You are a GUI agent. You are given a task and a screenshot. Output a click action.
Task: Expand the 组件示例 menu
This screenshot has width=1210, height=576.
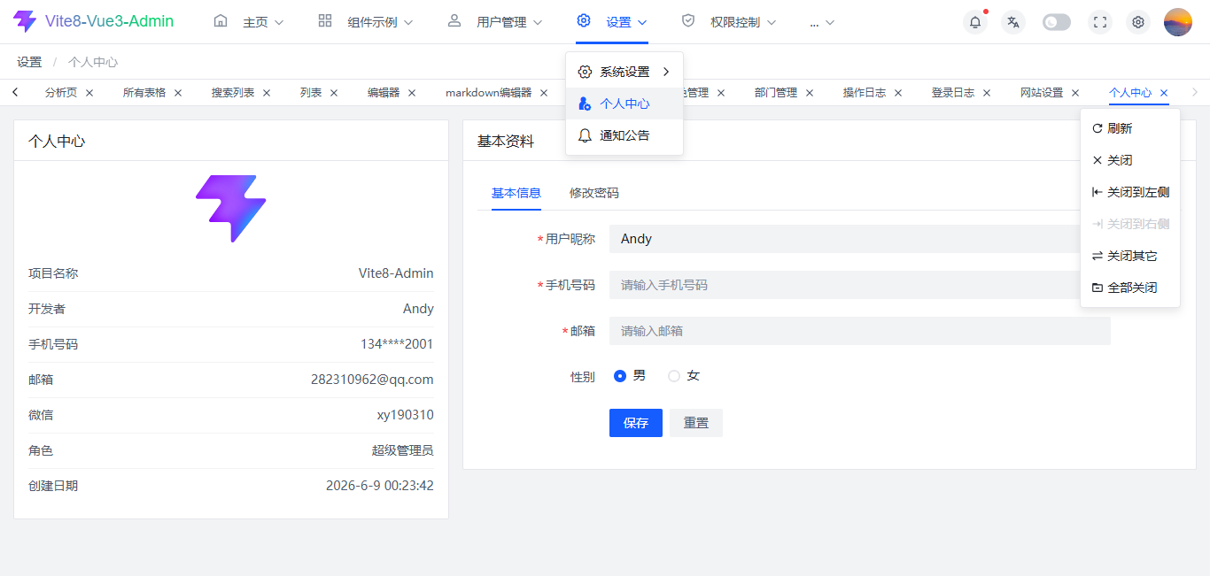(366, 22)
